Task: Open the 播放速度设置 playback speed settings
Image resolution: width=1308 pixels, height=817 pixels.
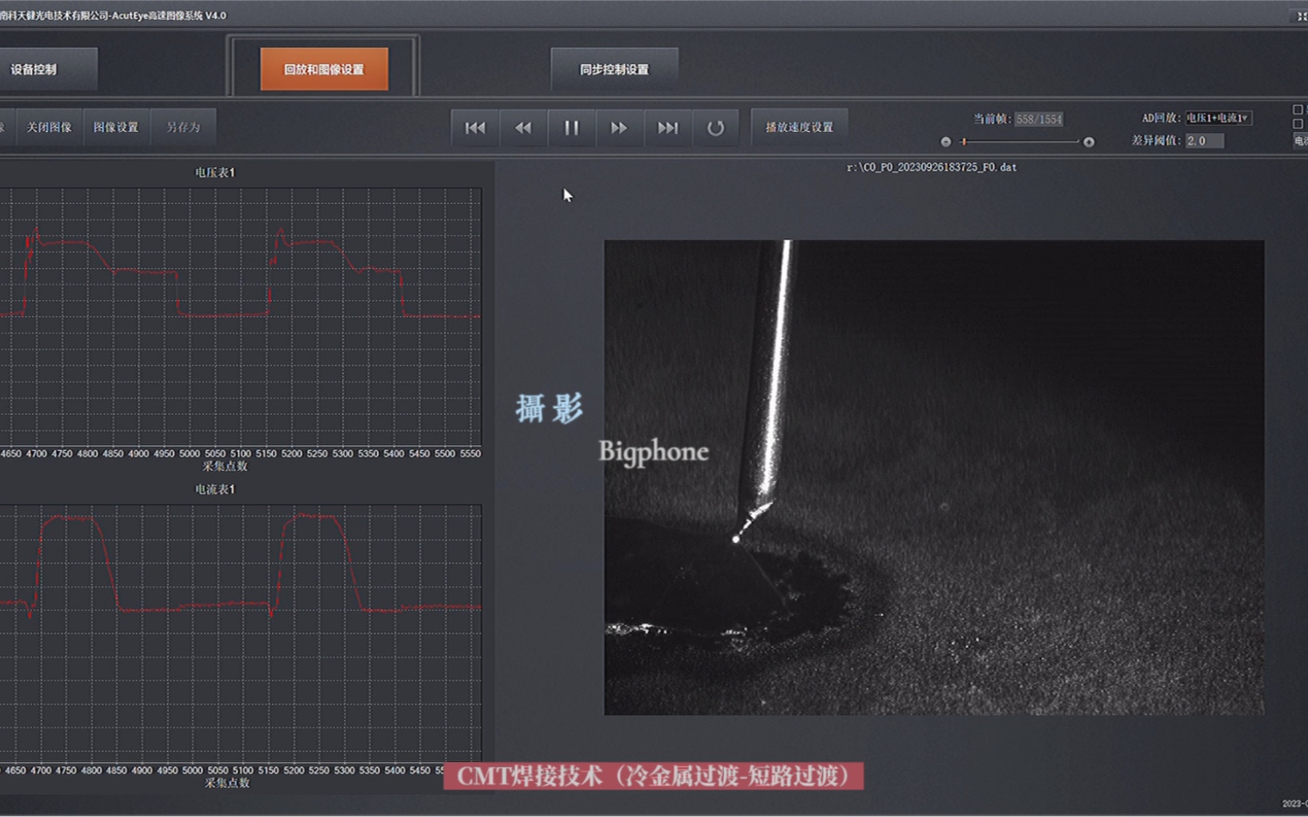Action: [799, 126]
